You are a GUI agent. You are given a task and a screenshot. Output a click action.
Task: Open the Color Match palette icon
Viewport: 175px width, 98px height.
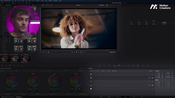pos(6,66)
